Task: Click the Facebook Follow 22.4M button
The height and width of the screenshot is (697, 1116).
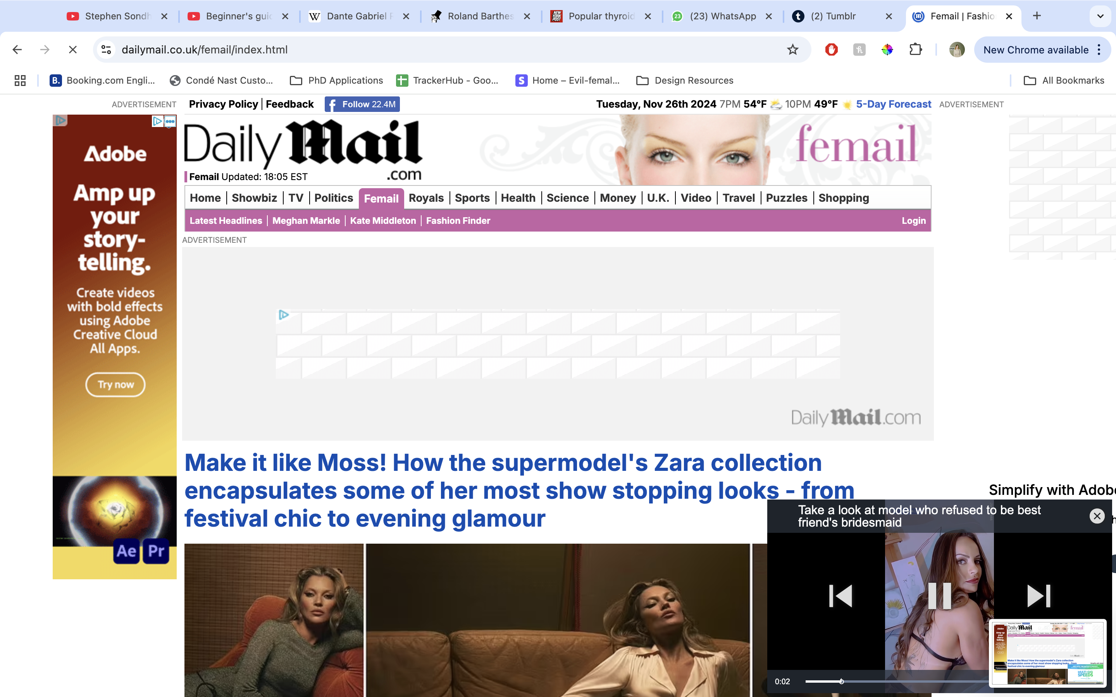Action: coord(362,104)
